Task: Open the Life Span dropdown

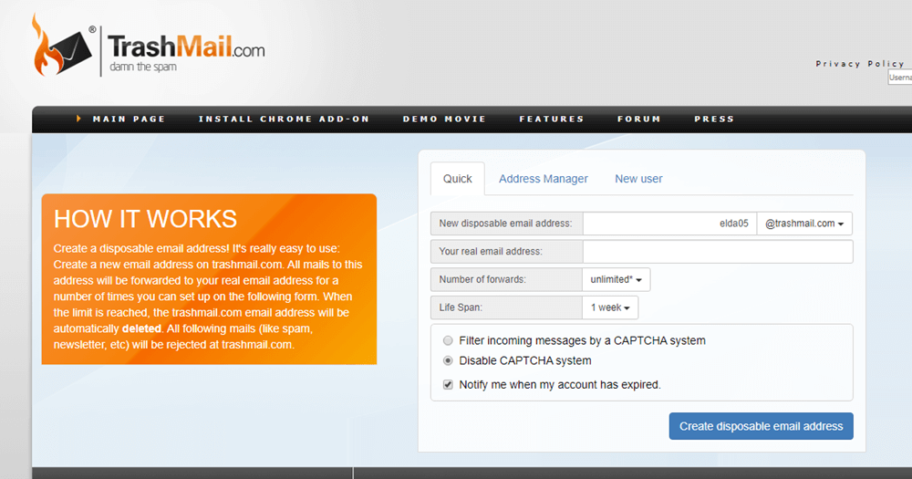Action: coord(610,307)
